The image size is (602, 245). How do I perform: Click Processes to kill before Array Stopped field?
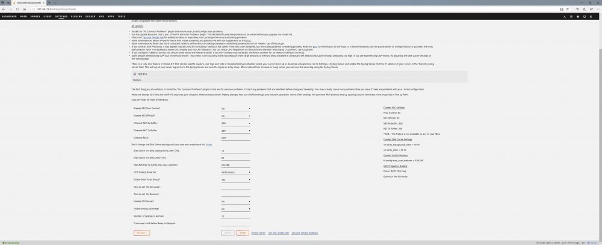click(236, 223)
